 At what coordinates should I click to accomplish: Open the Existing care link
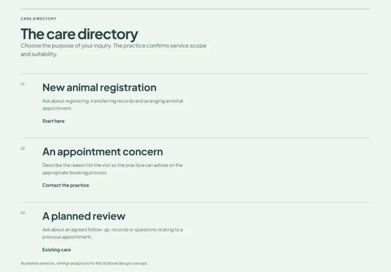57,250
